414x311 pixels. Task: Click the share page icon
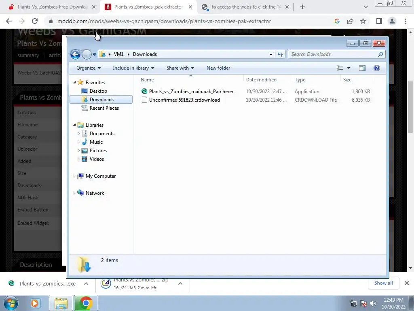tap(350, 21)
